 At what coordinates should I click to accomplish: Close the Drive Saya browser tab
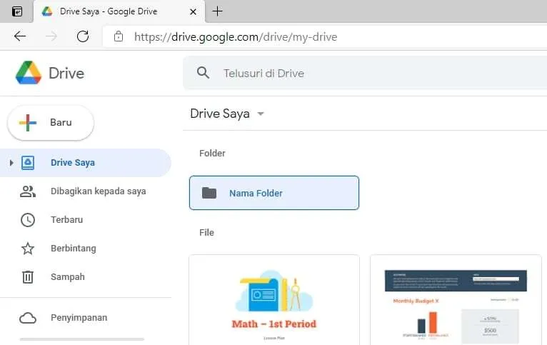[x=193, y=11]
